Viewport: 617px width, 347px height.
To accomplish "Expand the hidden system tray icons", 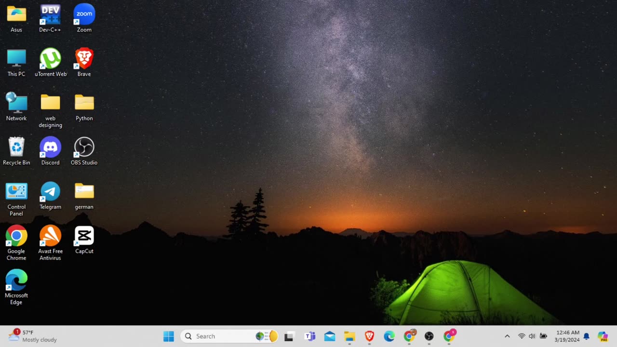I will point(507,336).
